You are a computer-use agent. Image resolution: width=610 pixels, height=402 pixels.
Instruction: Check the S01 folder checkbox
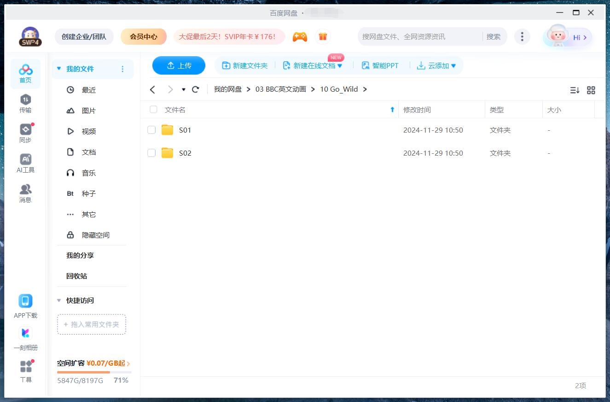pyautogui.click(x=151, y=130)
